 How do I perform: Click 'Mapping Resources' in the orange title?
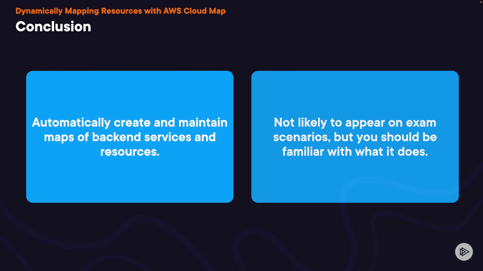[103, 11]
